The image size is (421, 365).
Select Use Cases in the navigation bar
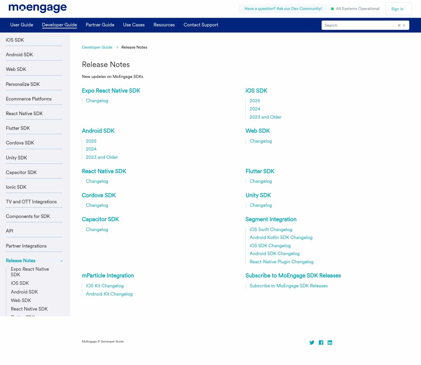134,25
